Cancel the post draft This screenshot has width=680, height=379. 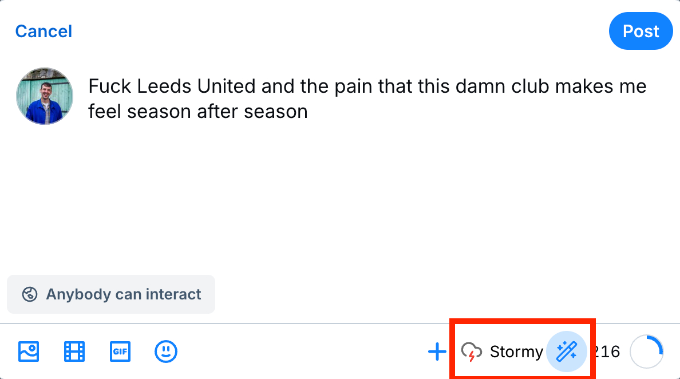point(44,31)
